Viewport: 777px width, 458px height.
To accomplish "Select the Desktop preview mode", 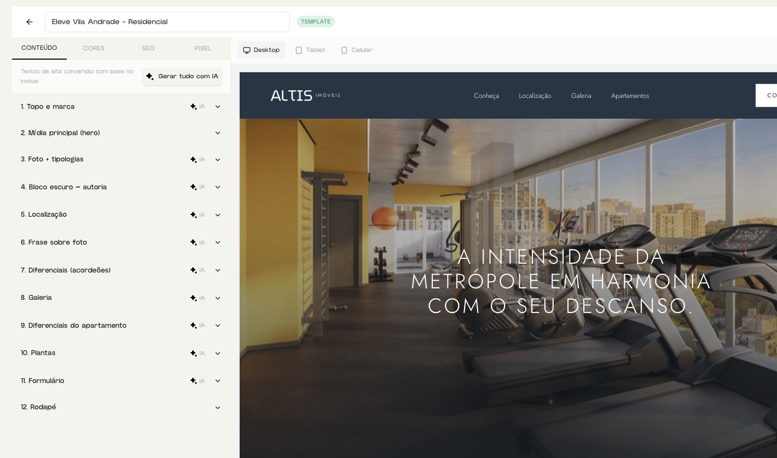I will (261, 50).
